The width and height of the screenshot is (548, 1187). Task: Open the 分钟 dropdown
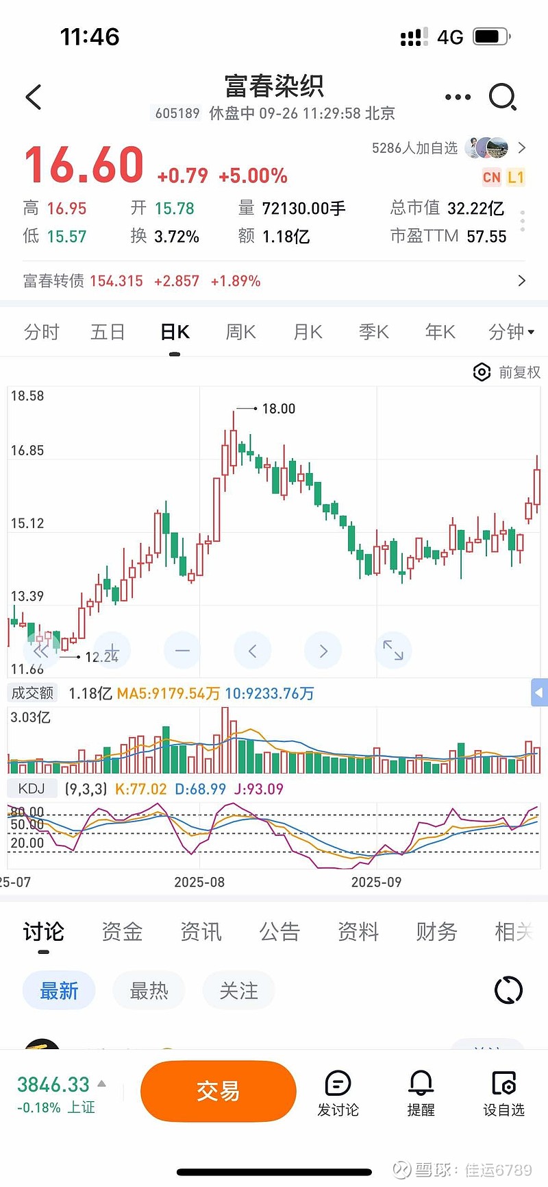tap(511, 332)
